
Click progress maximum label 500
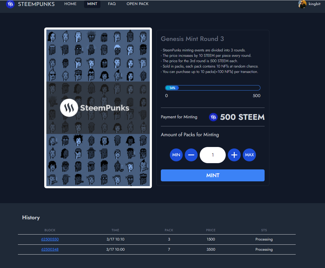click(x=257, y=96)
